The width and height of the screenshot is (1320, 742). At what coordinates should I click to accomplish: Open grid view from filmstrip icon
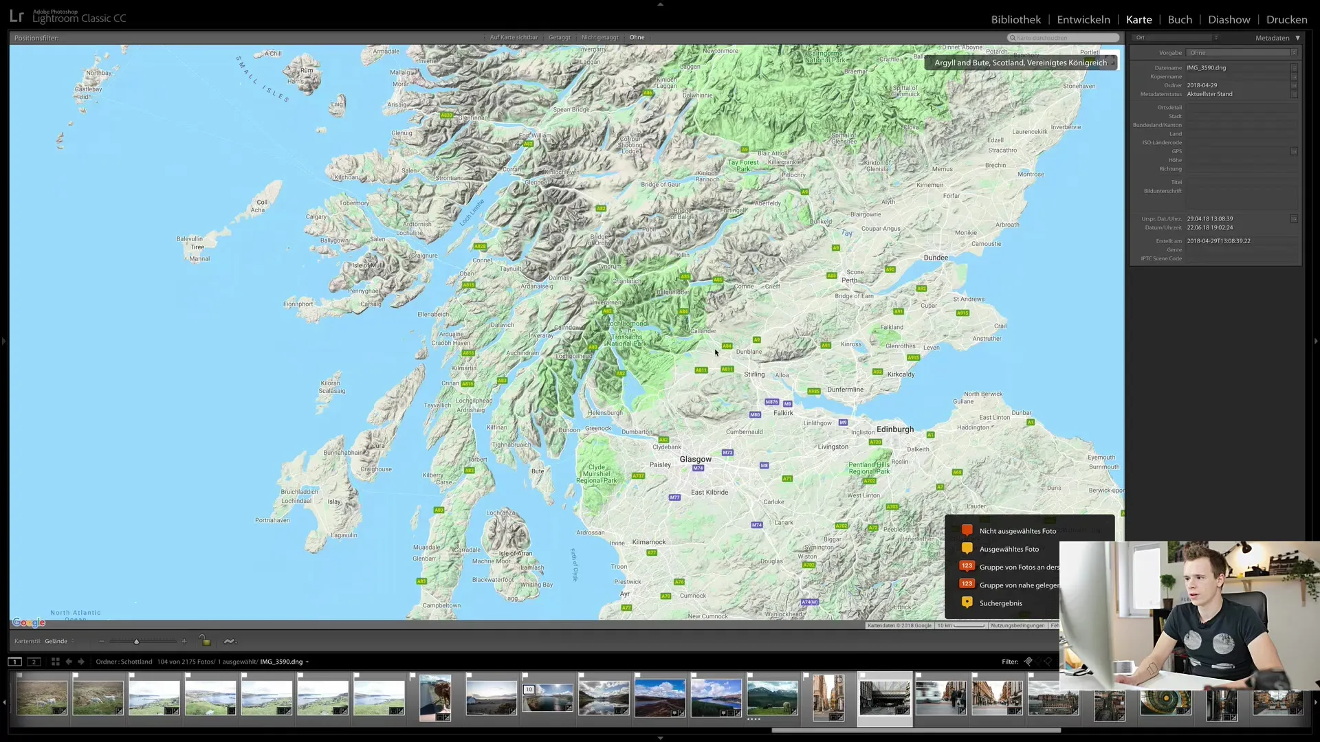click(55, 662)
